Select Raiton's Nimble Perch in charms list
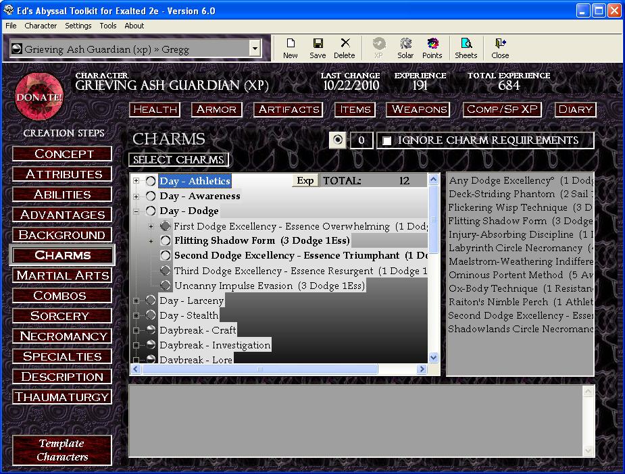 click(521, 302)
